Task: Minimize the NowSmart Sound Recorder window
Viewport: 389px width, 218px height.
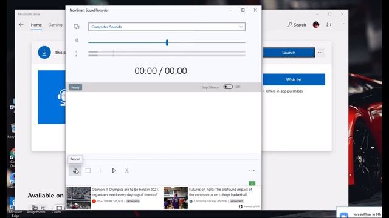Action: [231, 10]
